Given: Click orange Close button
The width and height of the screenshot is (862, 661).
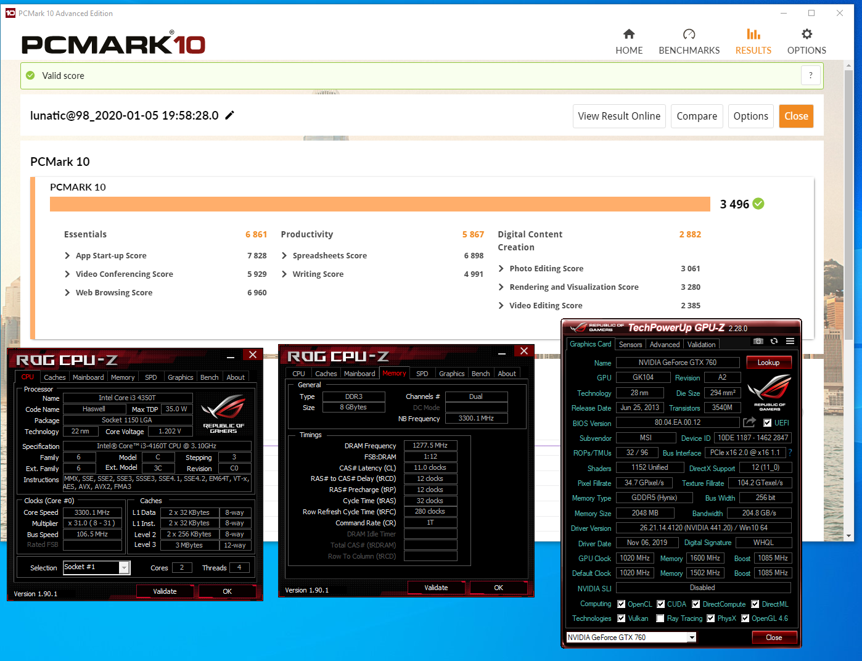Looking at the screenshot, I should 796,116.
